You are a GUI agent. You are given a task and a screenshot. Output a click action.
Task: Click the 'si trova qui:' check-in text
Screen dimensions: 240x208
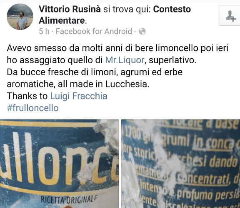pos(127,9)
